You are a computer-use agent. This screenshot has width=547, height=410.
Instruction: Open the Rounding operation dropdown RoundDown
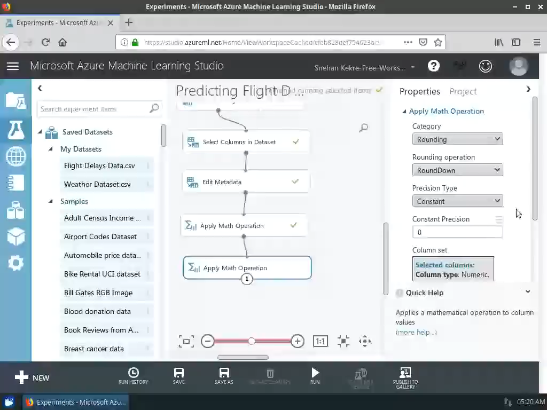tap(457, 170)
